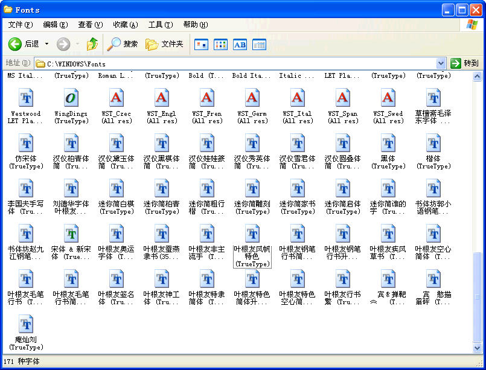Go up one folder level

click(x=92, y=44)
